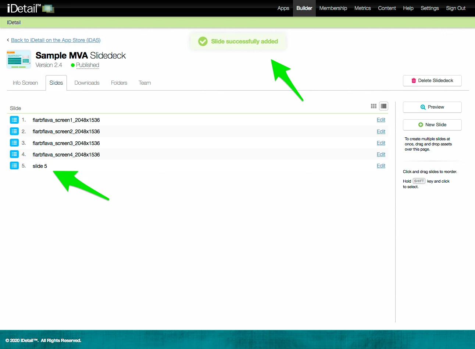Open the Folders tab
This screenshot has height=349, width=475.
119,83
